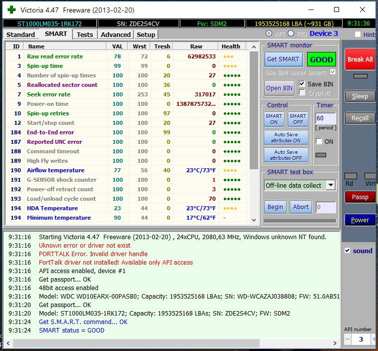Uncheck the Save BIN checkbox
Screen dimensions: 378x351
(x=302, y=84)
